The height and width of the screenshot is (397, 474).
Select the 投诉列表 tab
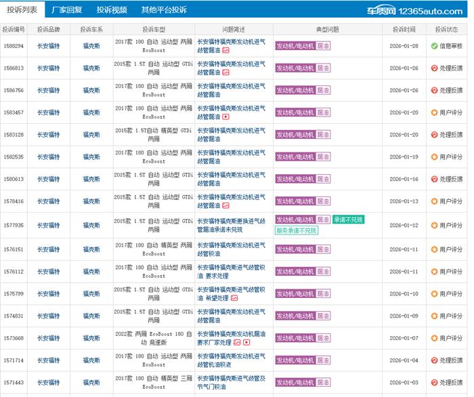(22, 10)
